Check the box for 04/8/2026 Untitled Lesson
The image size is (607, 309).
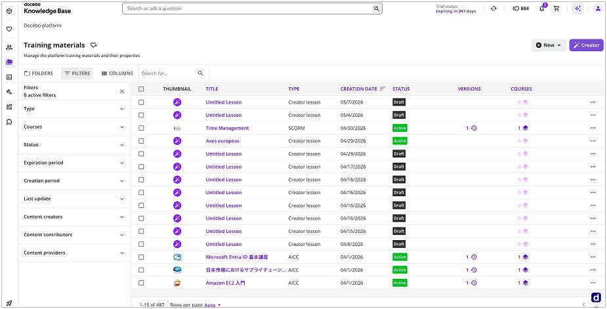coord(141,244)
